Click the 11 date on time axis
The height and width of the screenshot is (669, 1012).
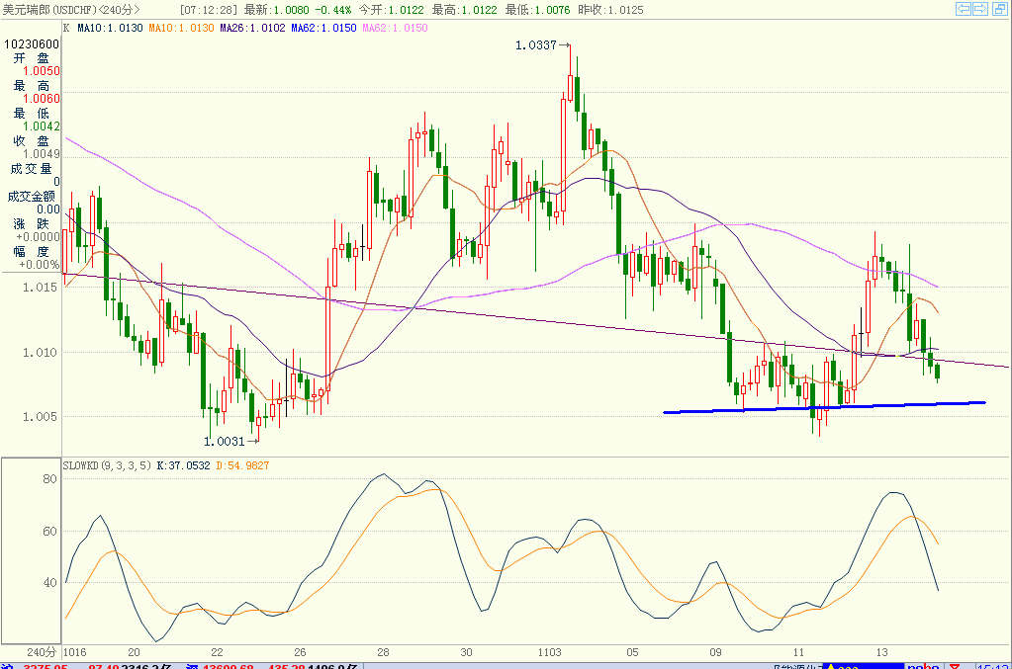pos(799,652)
